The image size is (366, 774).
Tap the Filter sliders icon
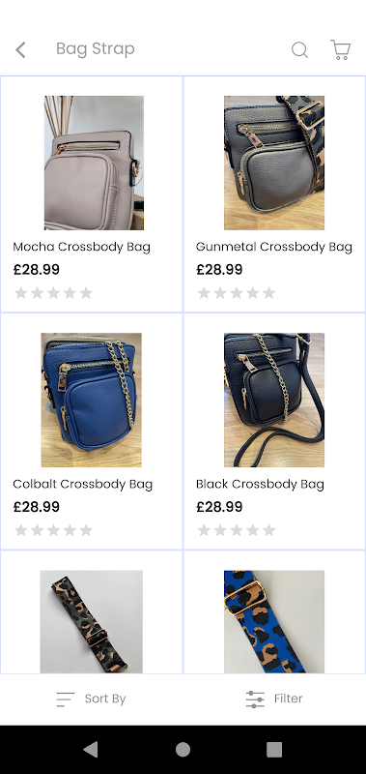(255, 699)
